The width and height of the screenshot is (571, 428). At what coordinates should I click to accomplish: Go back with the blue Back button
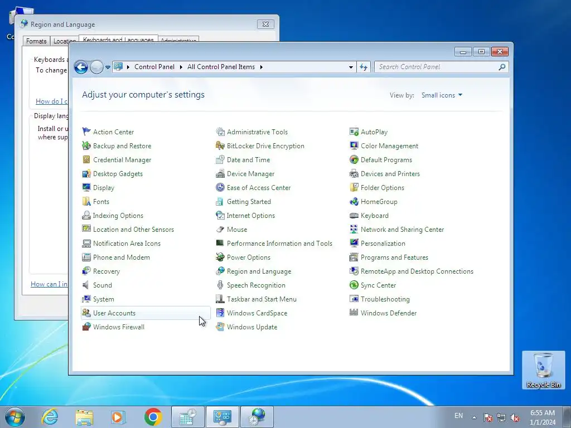coord(81,67)
